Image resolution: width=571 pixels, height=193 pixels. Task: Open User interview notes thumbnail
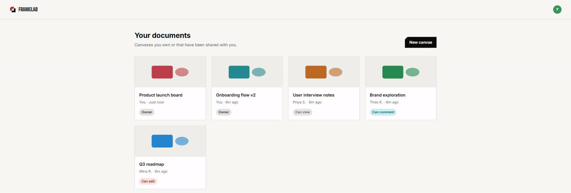coord(324,72)
